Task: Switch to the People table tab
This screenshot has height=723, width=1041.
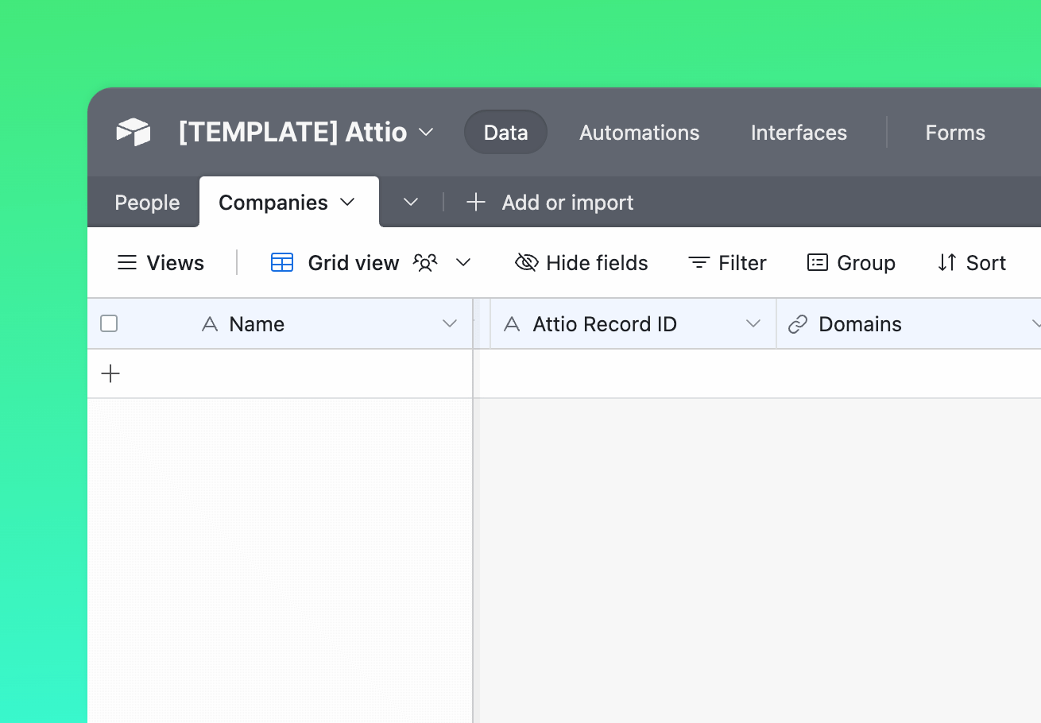Action: [x=147, y=203]
